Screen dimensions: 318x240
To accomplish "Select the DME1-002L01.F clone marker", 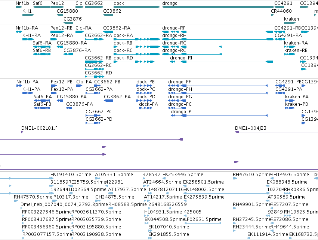I will coord(22,132).
